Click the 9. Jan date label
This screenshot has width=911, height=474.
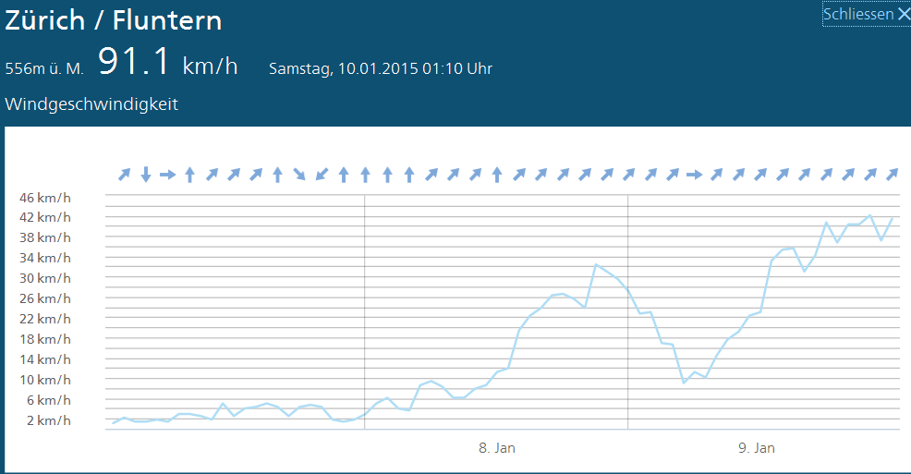pyautogui.click(x=757, y=448)
